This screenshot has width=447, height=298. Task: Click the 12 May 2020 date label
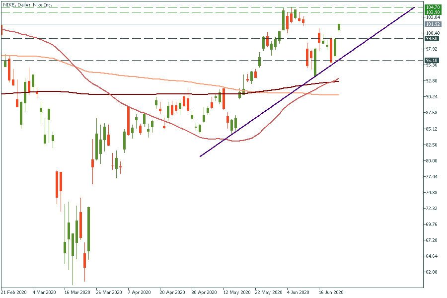tap(234, 293)
